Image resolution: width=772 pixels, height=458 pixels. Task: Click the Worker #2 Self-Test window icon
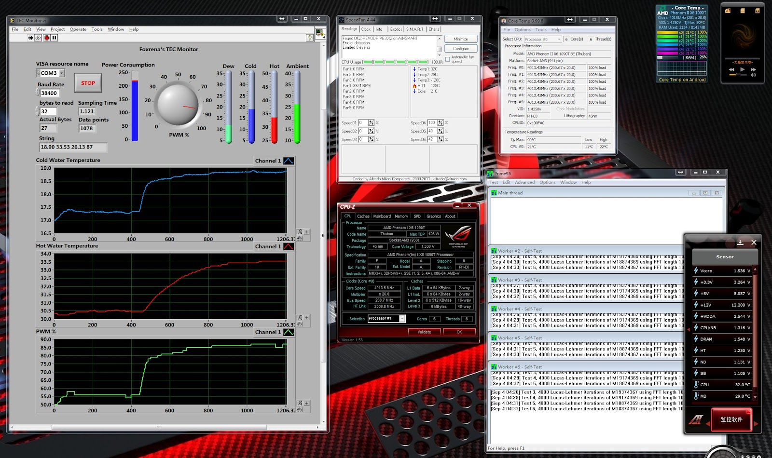click(494, 251)
